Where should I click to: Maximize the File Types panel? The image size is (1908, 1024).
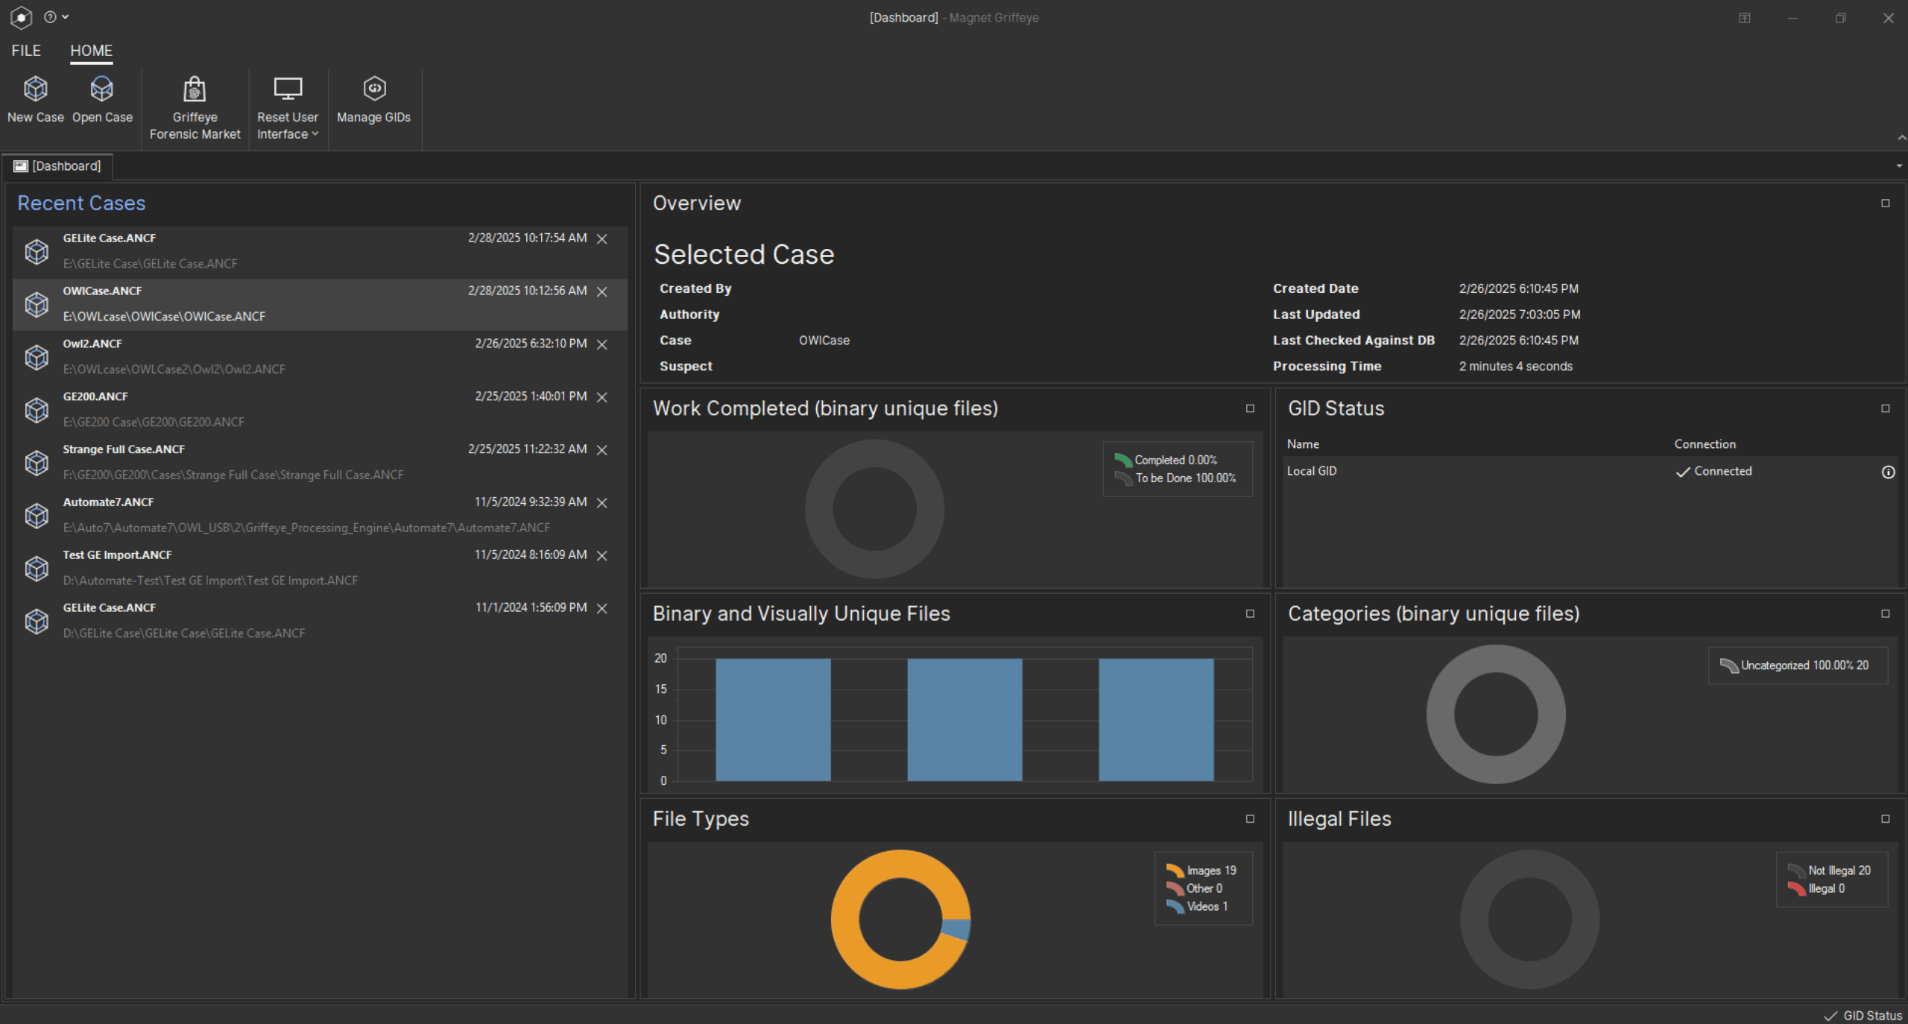[1250, 819]
